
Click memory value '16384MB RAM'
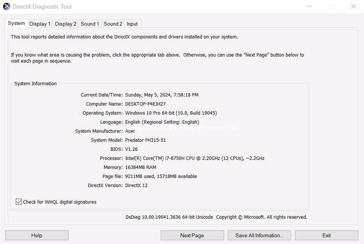coord(141,167)
